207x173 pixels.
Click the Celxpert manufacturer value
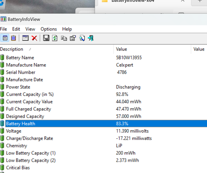click(125, 65)
